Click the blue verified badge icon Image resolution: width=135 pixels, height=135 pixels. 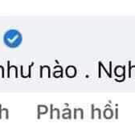coord(13,39)
